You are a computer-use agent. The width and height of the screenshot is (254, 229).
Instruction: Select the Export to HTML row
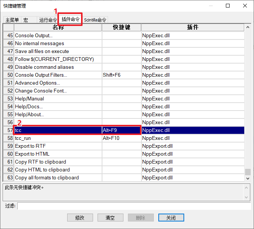coord(124,154)
